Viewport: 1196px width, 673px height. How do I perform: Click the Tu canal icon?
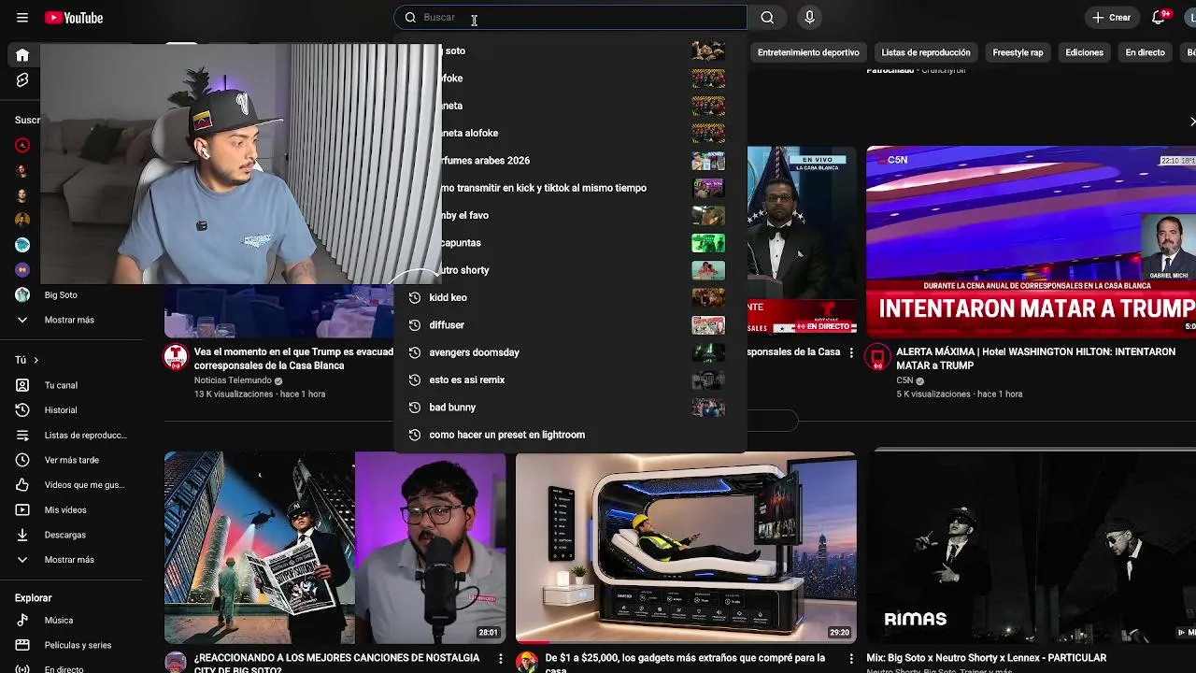(22, 385)
